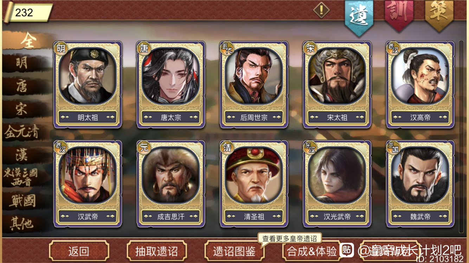The height and width of the screenshot is (263, 469).
Task: Click the 返回 back button
Action: 79,251
